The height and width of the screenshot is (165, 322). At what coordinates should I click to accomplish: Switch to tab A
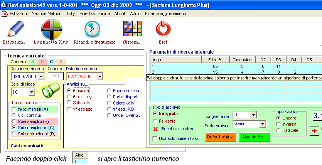click(x=33, y=62)
